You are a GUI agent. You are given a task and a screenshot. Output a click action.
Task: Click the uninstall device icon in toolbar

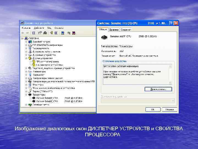click(x=74, y=33)
